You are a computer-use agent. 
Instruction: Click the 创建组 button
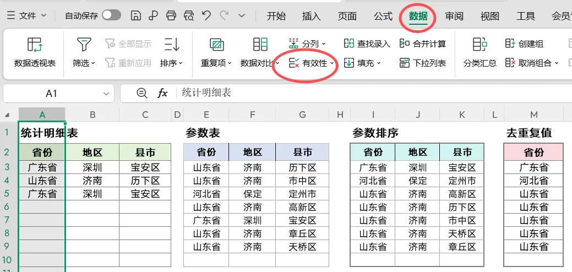coord(524,44)
